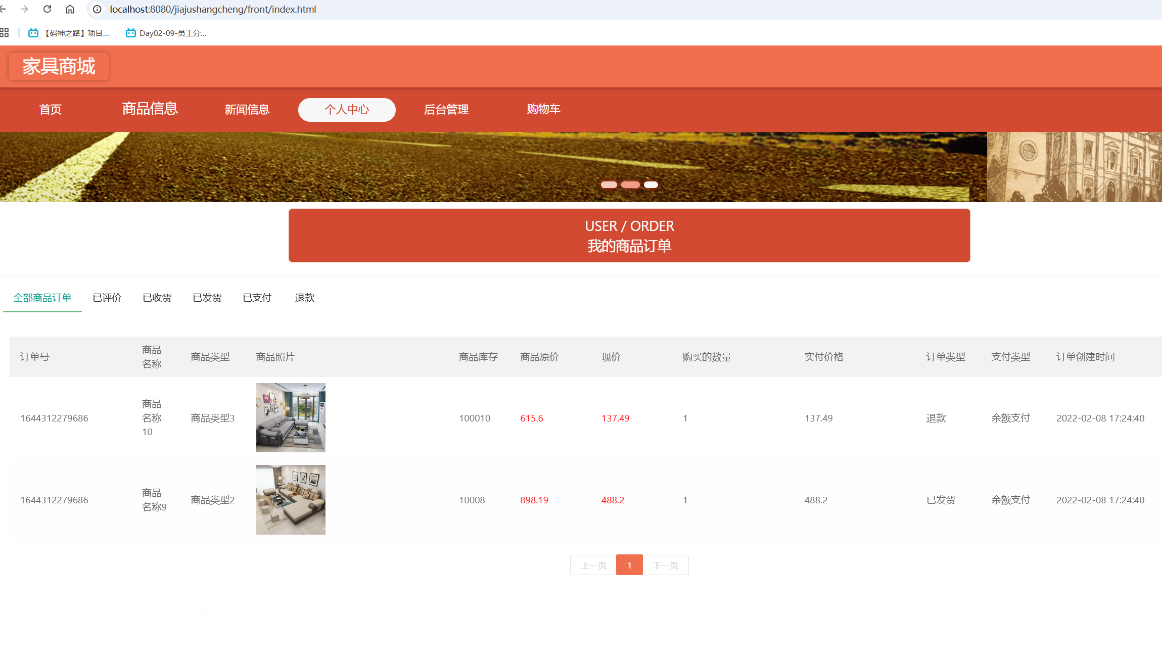The width and height of the screenshot is (1162, 661).
Task: Click the 订单号 column header
Action: 35,357
